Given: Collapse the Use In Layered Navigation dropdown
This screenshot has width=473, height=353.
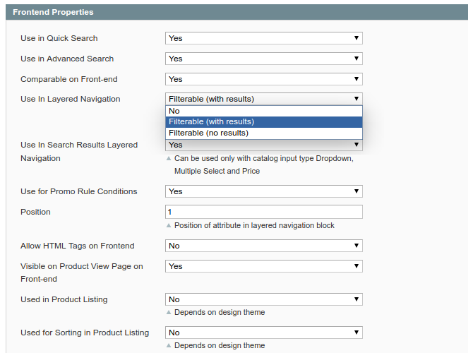Looking at the screenshot, I should point(264,99).
